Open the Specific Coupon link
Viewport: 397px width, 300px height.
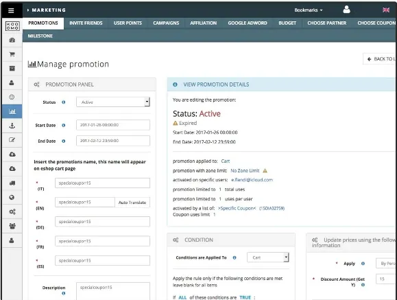point(237,208)
